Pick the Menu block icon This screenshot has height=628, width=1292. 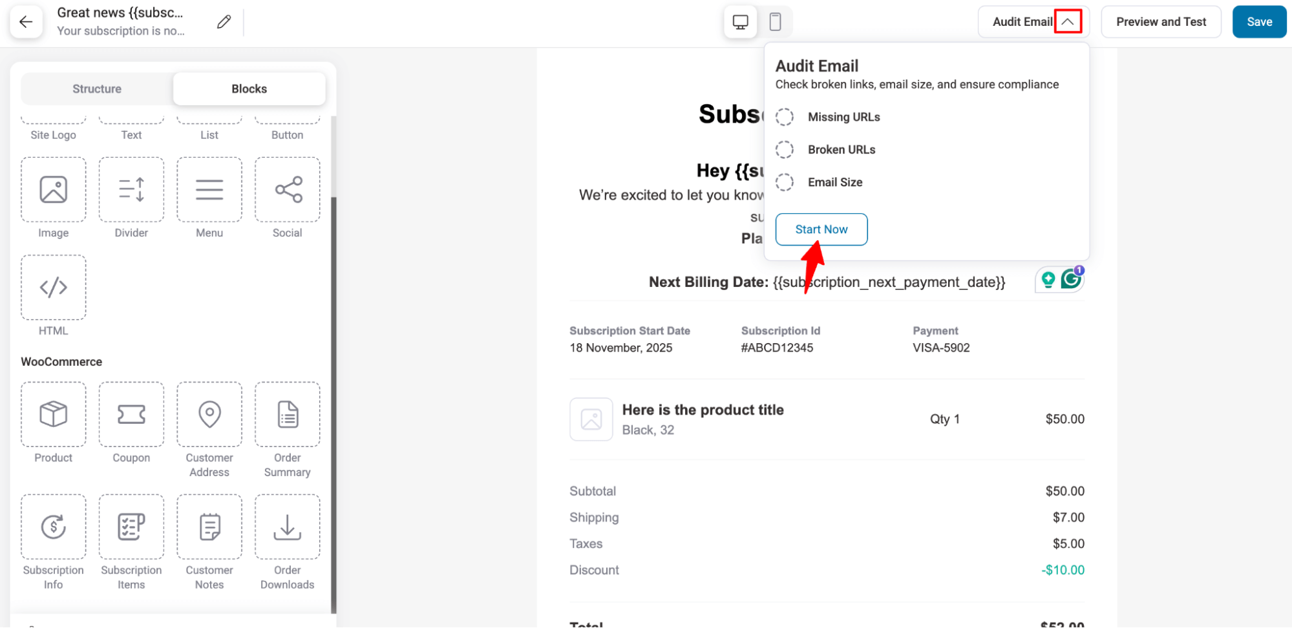click(x=209, y=190)
